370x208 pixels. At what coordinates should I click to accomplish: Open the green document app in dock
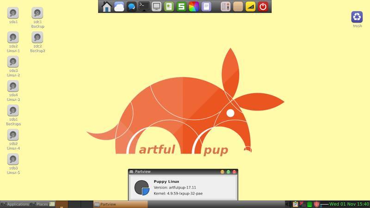pyautogui.click(x=169, y=6)
